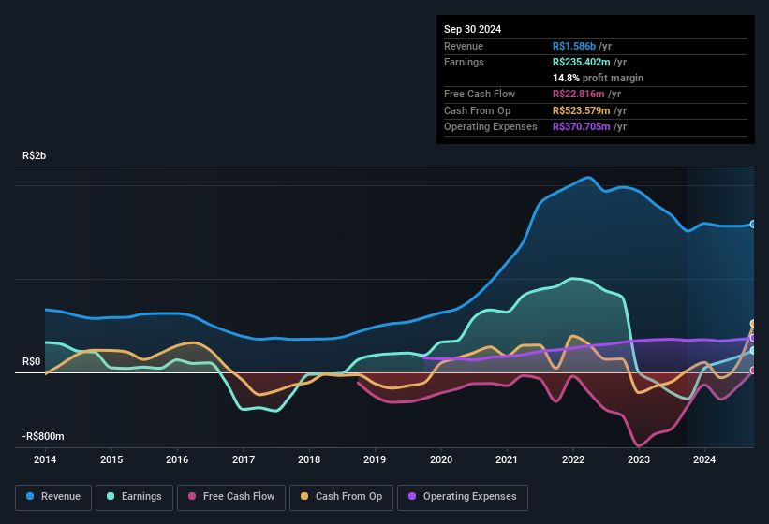The width and height of the screenshot is (769, 524).
Task: Hide the Cash From Op series
Action: pyautogui.click(x=341, y=496)
